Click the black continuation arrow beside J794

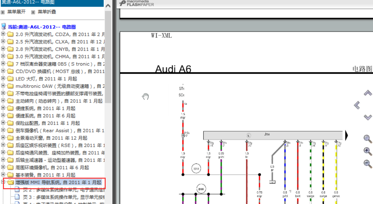coord(347,135)
